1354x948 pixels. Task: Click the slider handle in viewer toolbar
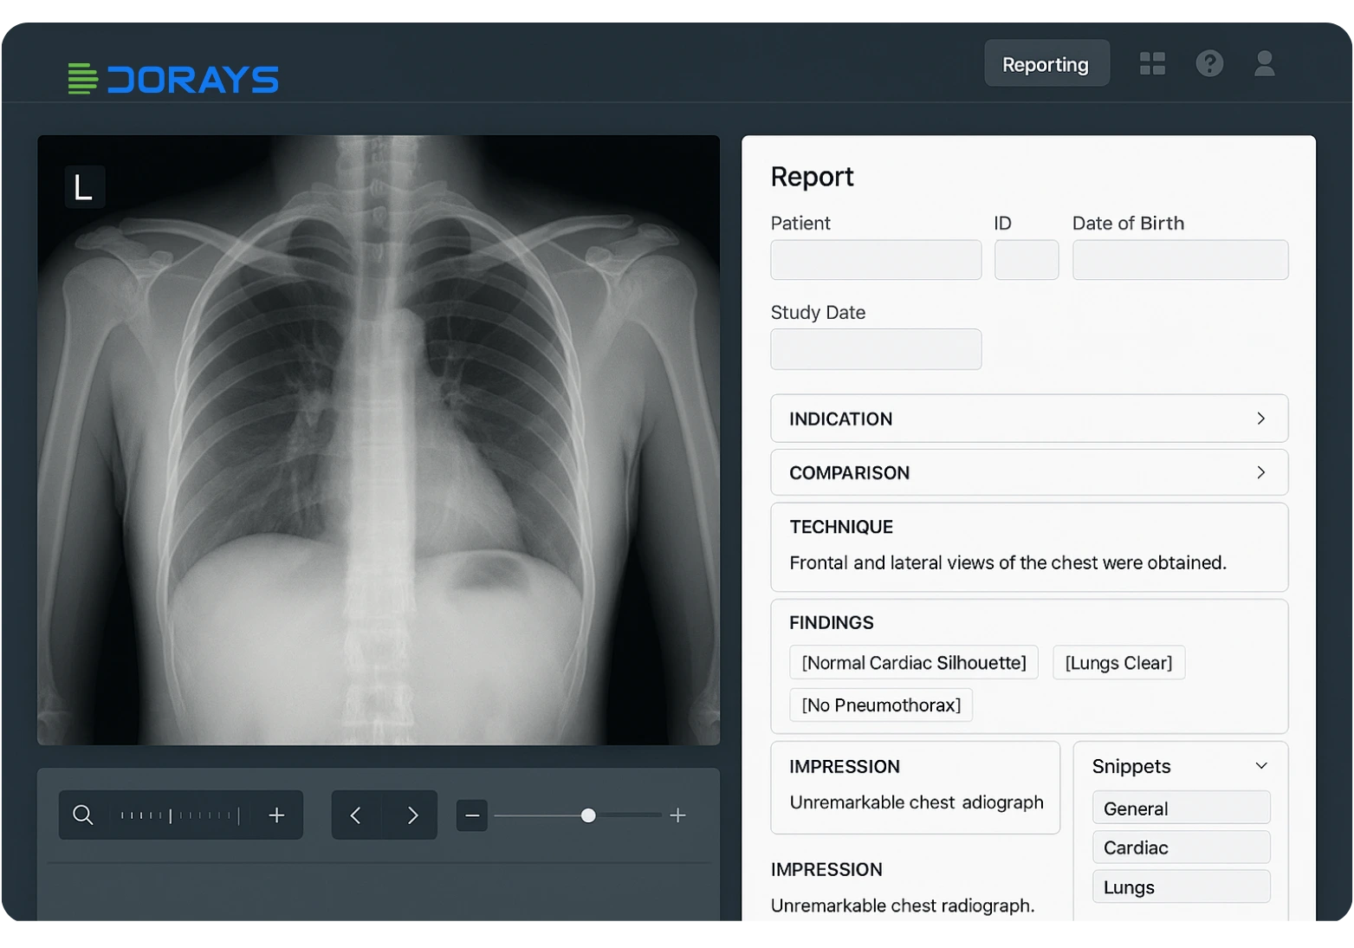tap(588, 815)
